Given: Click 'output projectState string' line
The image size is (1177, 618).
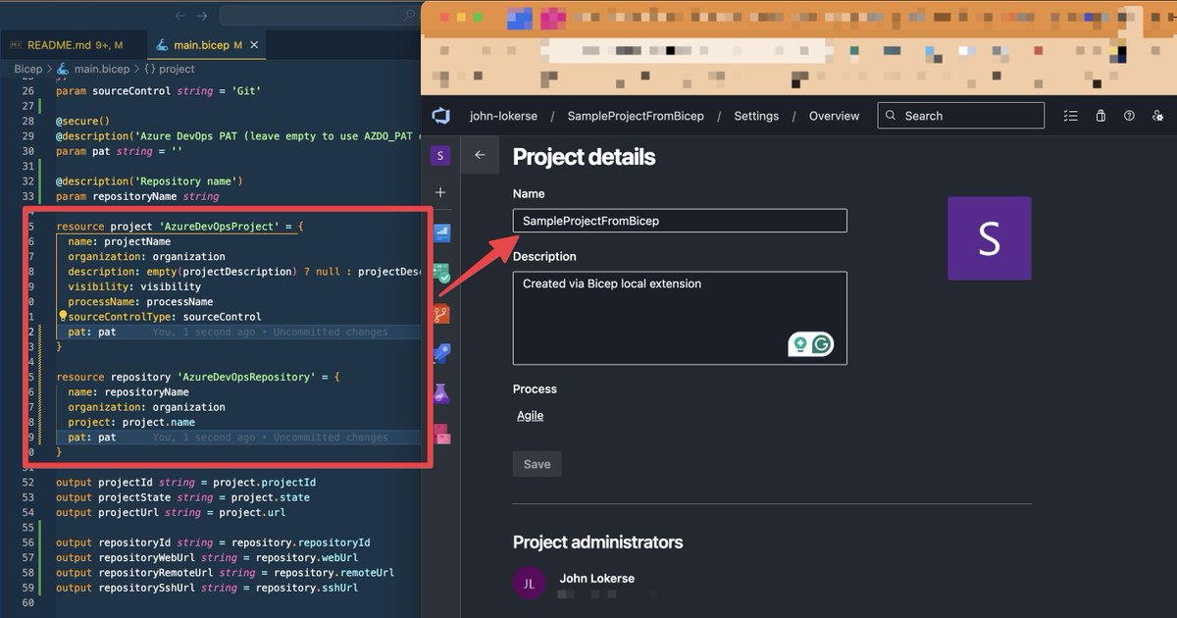Looking at the screenshot, I should click(182, 497).
